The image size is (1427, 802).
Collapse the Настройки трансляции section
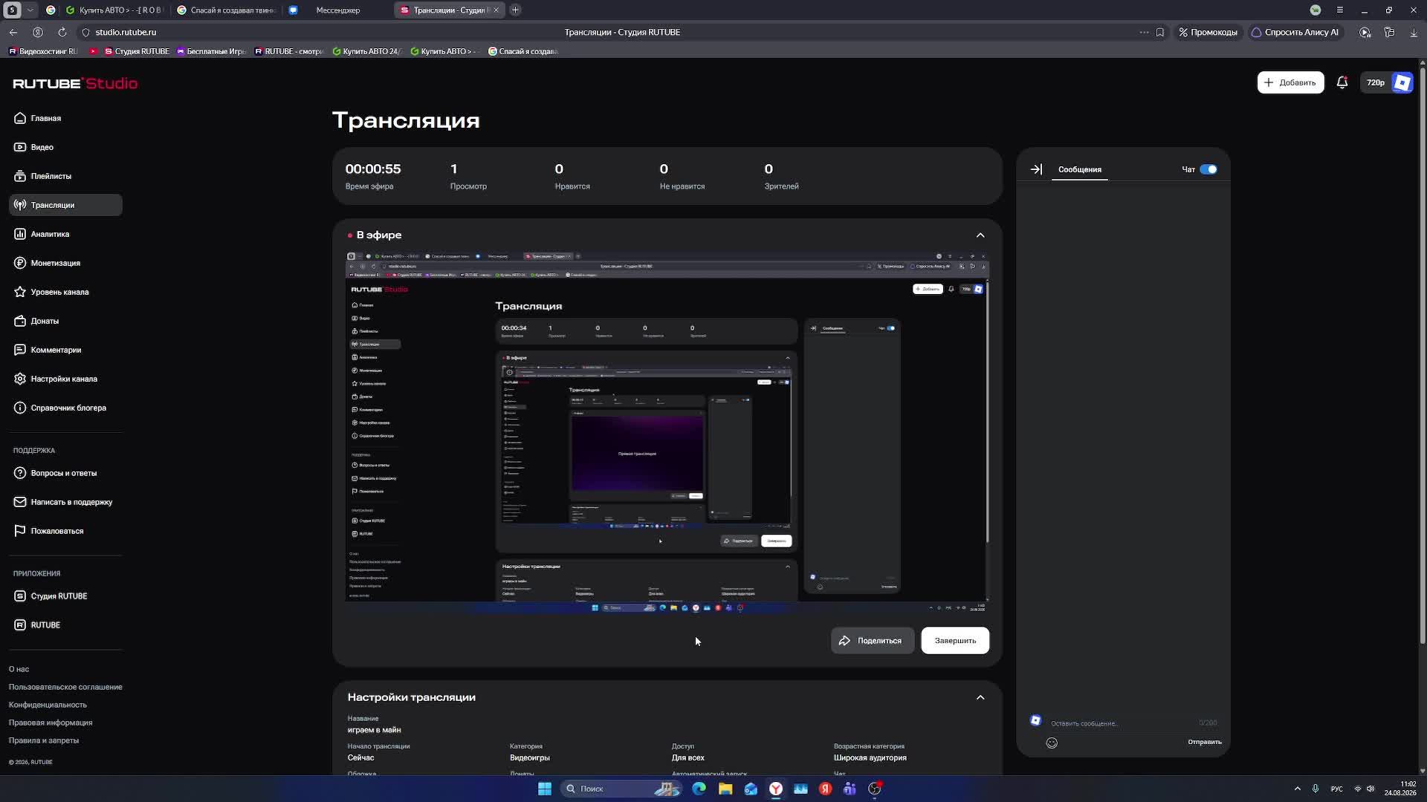[980, 697]
